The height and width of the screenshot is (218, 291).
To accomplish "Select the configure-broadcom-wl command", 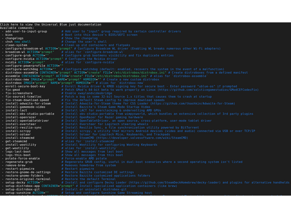I will coord(24,49).
